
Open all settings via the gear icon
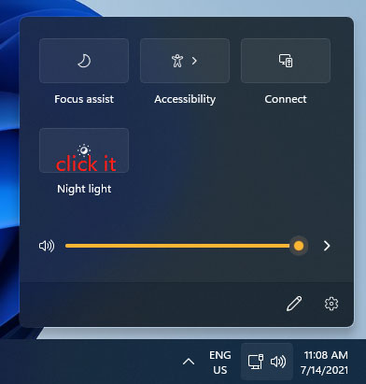[x=331, y=304]
